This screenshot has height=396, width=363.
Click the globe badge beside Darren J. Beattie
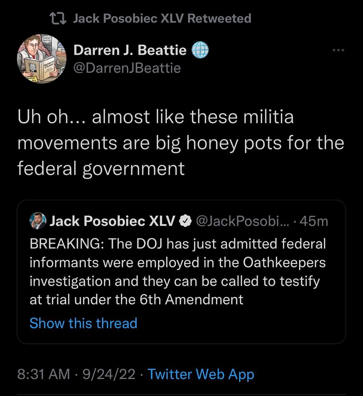click(200, 50)
